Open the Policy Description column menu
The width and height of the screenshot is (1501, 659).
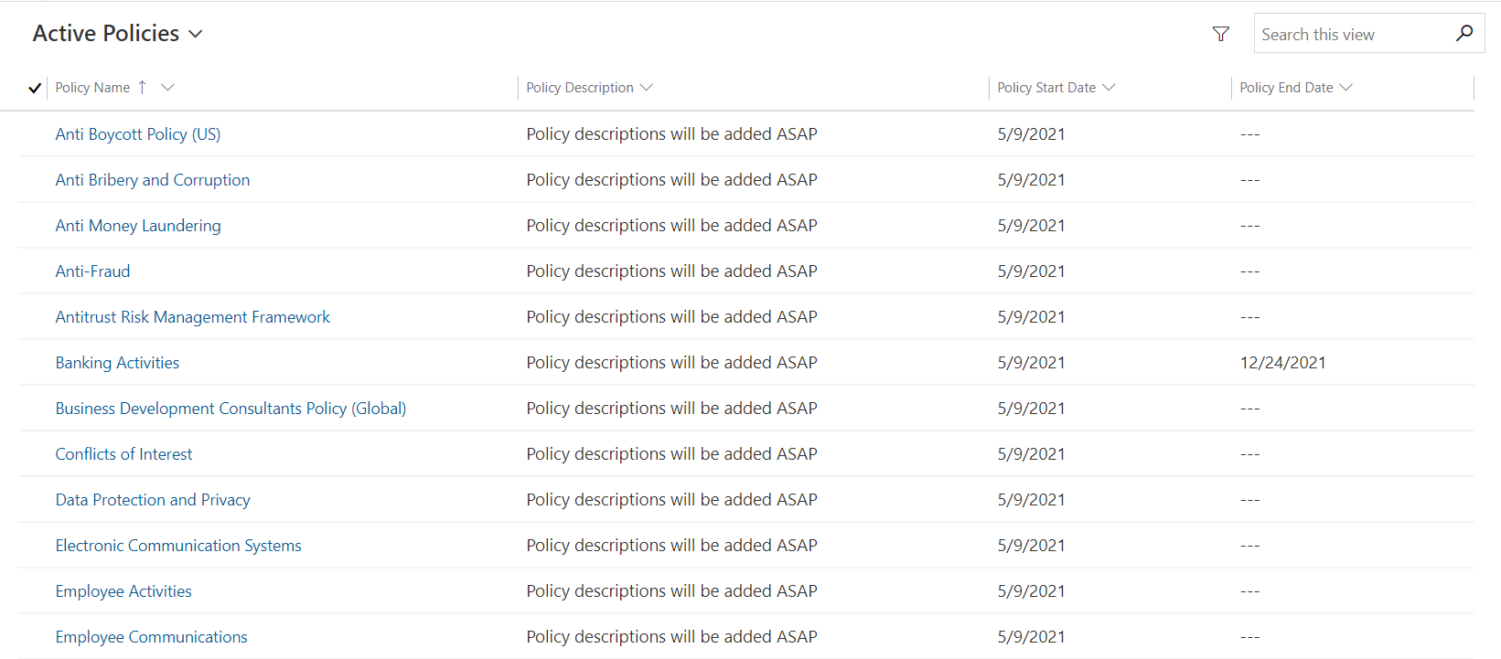coord(647,87)
